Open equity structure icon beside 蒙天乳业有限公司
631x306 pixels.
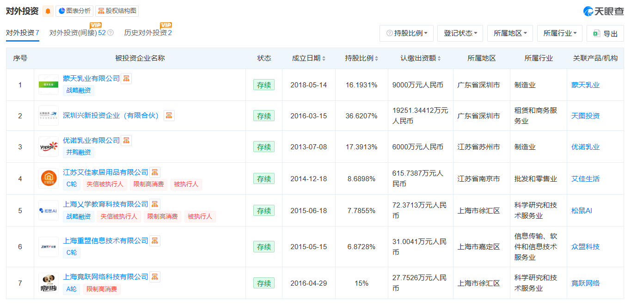click(126, 79)
